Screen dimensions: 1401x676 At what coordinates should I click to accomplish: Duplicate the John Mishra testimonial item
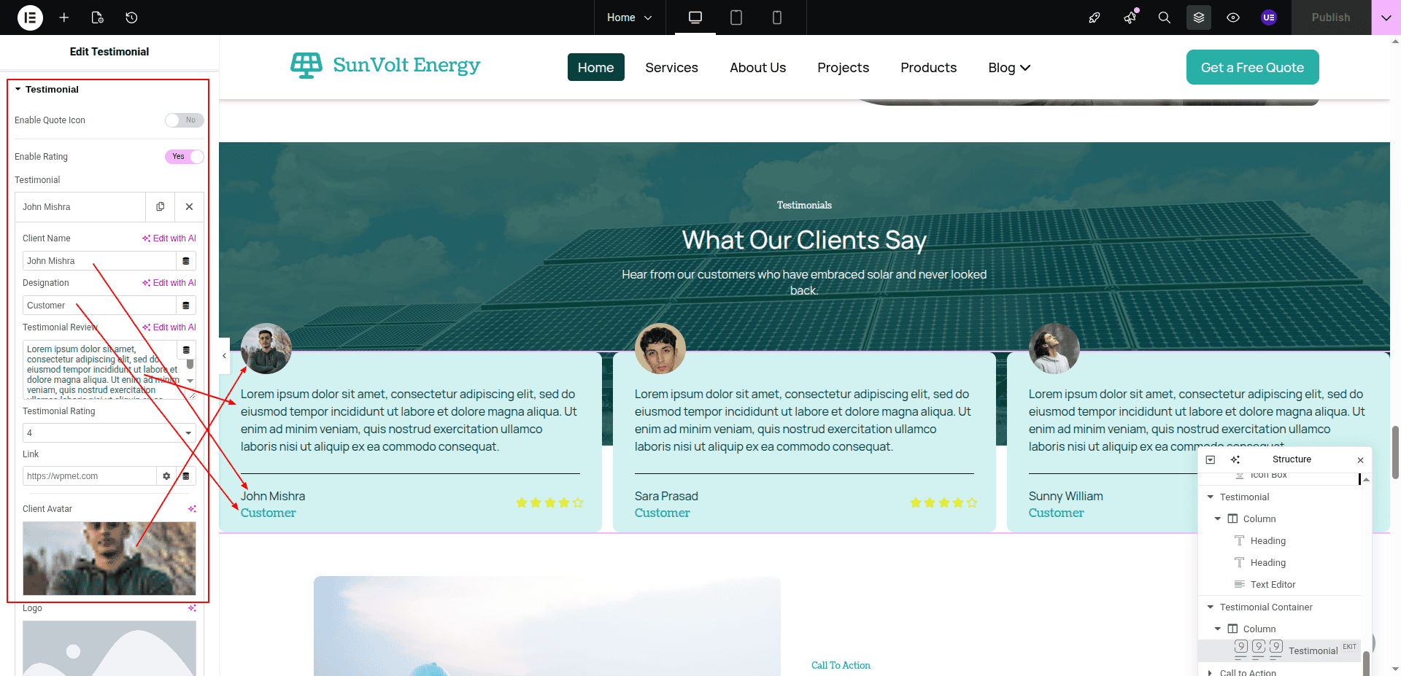pos(161,207)
